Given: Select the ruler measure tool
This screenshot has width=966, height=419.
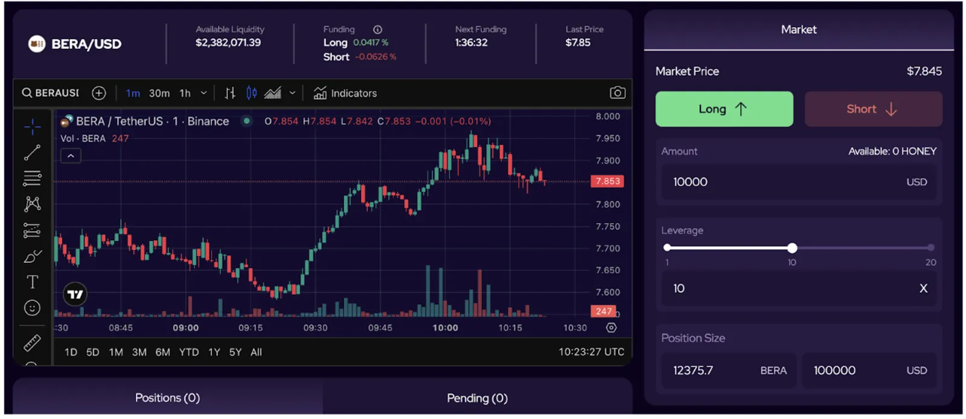Looking at the screenshot, I should tap(32, 343).
